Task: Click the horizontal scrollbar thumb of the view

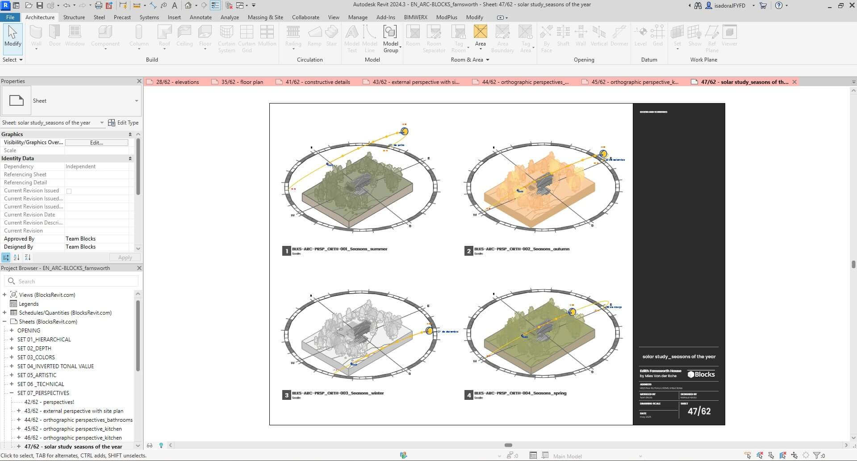Action: [508, 445]
